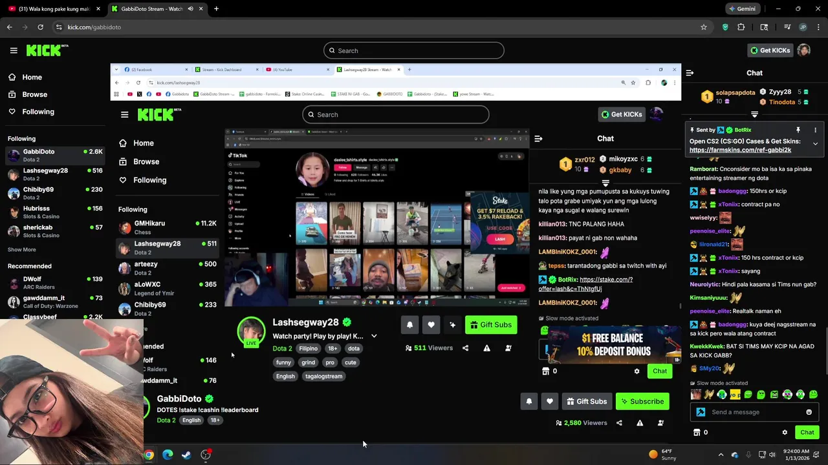This screenshot has width=828, height=465.
Task: Click the shop icon below the message box
Action: click(697, 433)
